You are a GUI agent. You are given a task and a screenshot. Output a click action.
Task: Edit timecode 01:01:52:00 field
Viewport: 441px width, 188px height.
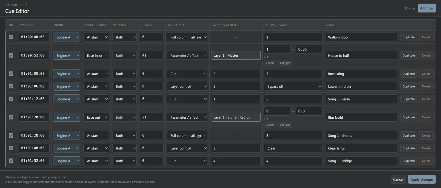pos(34,161)
